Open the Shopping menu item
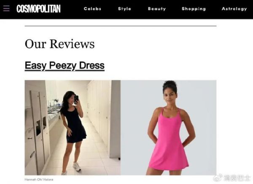This screenshot has height=184, width=253. (x=194, y=9)
